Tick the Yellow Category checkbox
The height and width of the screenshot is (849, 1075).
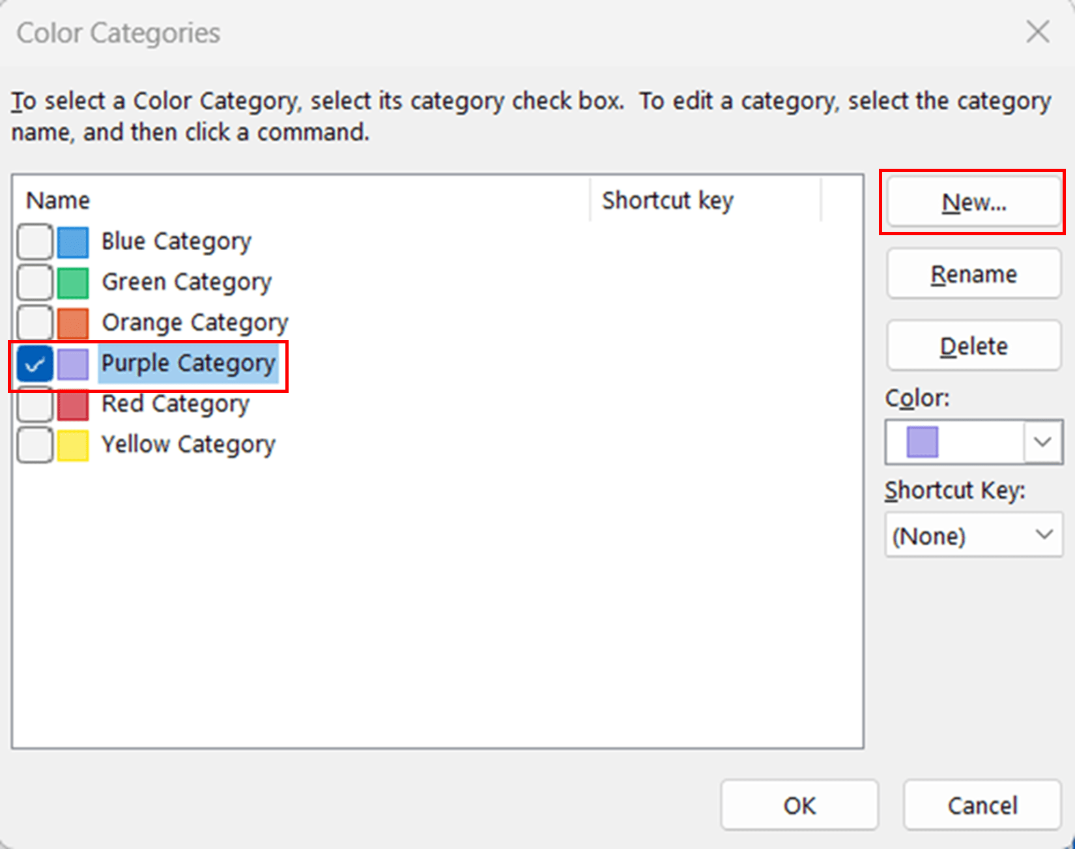click(35, 446)
